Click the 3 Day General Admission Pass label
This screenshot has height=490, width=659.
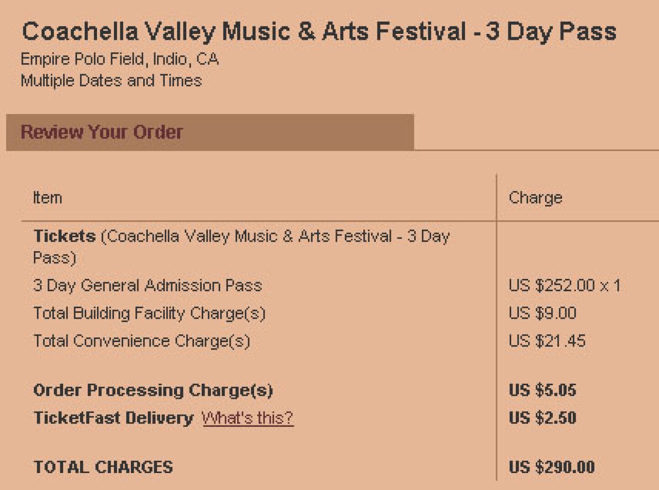coord(147,286)
